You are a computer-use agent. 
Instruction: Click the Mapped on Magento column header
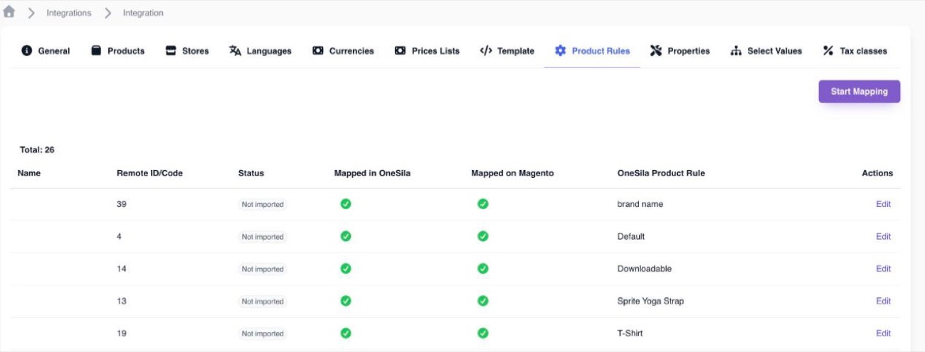coord(512,173)
